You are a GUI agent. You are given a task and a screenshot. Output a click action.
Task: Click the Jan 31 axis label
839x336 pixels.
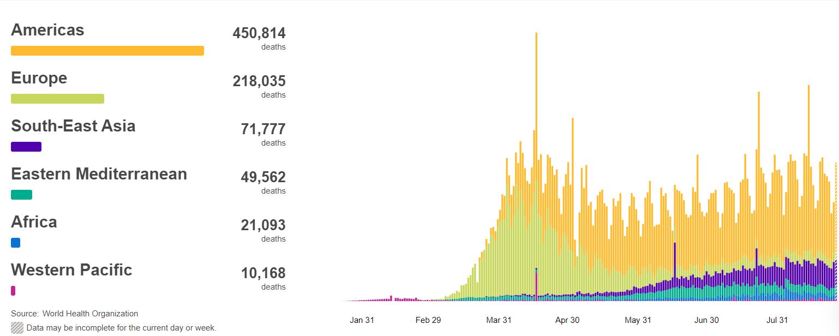coord(362,320)
